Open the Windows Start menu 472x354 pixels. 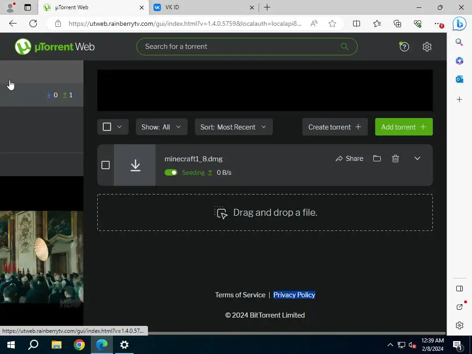11,345
